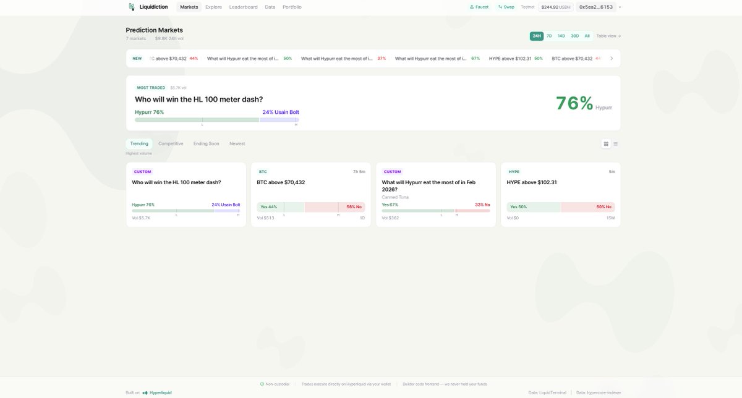Click Data: hypercore-indexer footer text
The height and width of the screenshot is (398, 742).
(599, 392)
